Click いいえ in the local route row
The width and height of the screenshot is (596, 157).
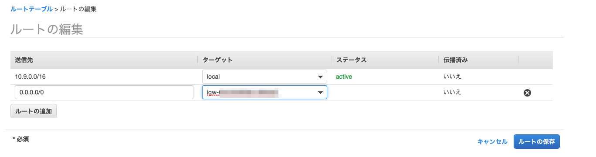point(452,77)
